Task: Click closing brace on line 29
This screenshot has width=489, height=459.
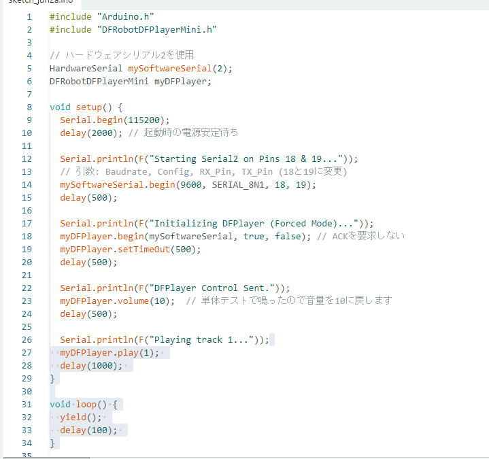Action: coord(52,379)
